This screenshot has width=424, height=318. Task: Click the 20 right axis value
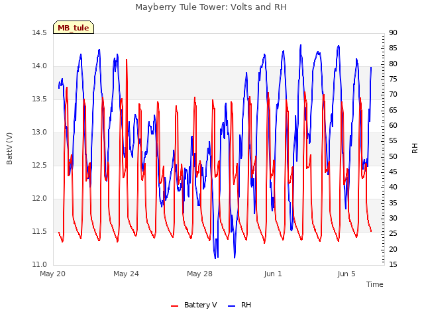(x=393, y=249)
